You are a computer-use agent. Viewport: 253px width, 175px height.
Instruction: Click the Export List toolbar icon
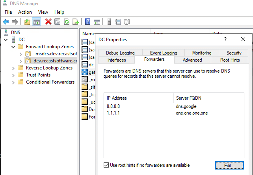75,22
